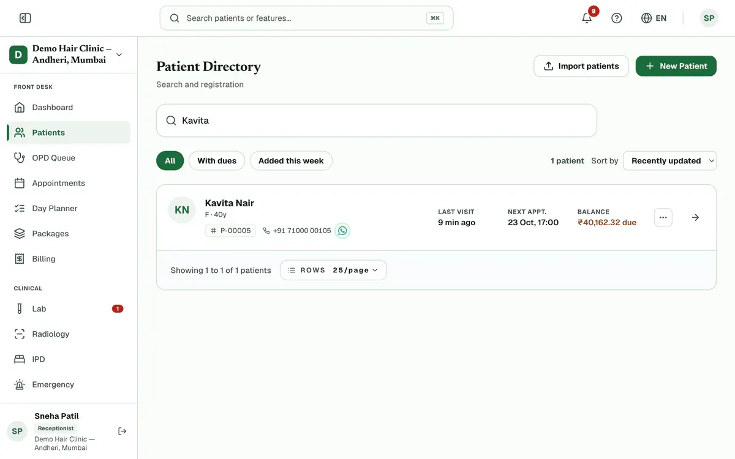The height and width of the screenshot is (459, 735).
Task: Click the ₹40,162.32 due balance
Action: 607,223
